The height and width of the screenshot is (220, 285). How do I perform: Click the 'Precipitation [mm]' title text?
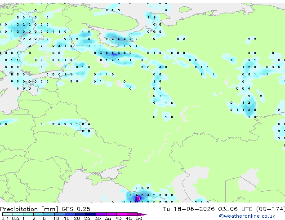coord(29,209)
